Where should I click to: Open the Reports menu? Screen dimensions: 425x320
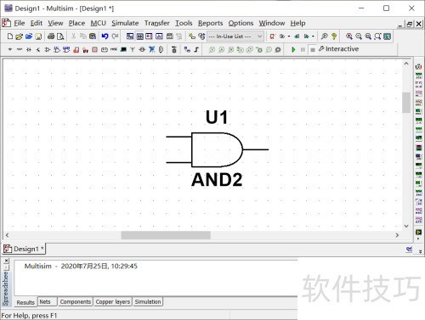(210, 23)
